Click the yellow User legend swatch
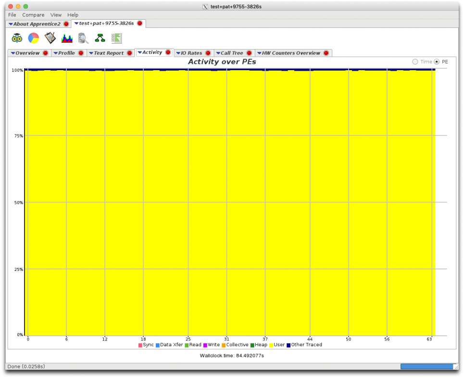This screenshot has width=464, height=378. tap(271, 345)
